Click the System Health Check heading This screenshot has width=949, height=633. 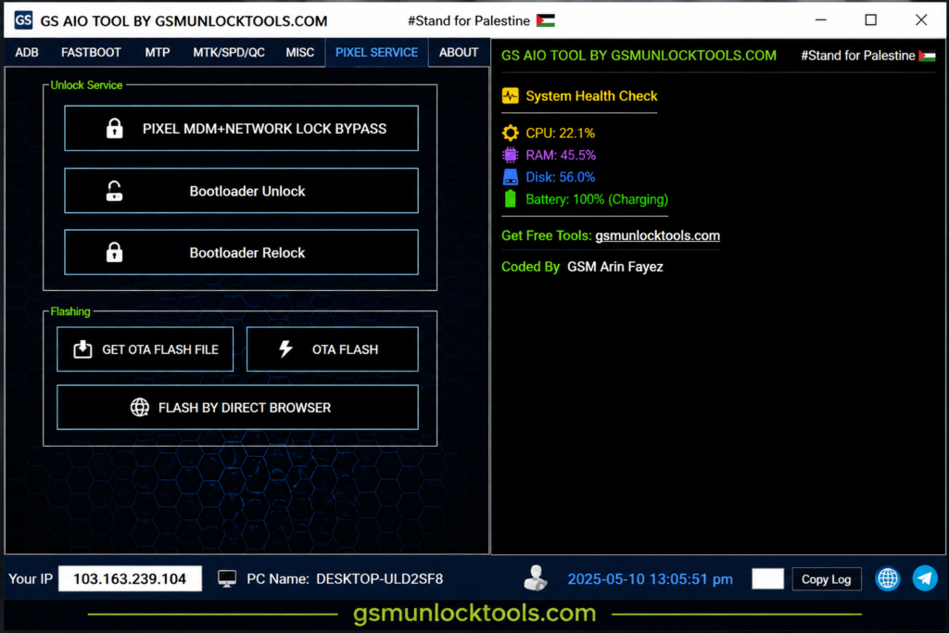[591, 96]
